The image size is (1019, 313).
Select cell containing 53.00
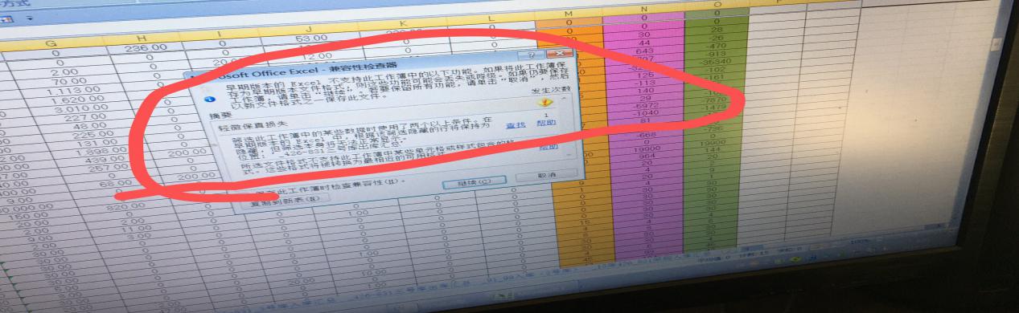tap(311, 39)
